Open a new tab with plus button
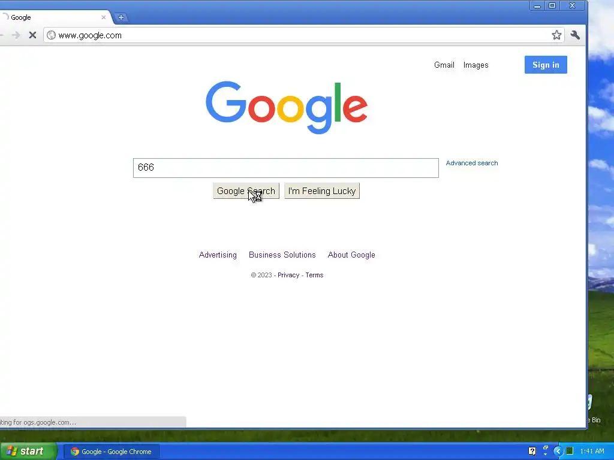The width and height of the screenshot is (614, 460). tap(121, 17)
